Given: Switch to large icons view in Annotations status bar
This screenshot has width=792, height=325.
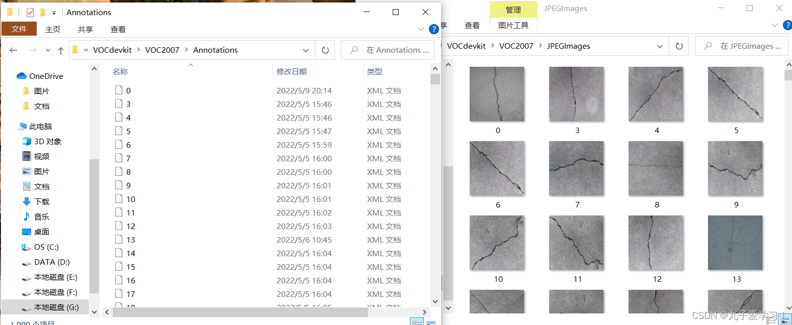Looking at the screenshot, I should (431, 322).
